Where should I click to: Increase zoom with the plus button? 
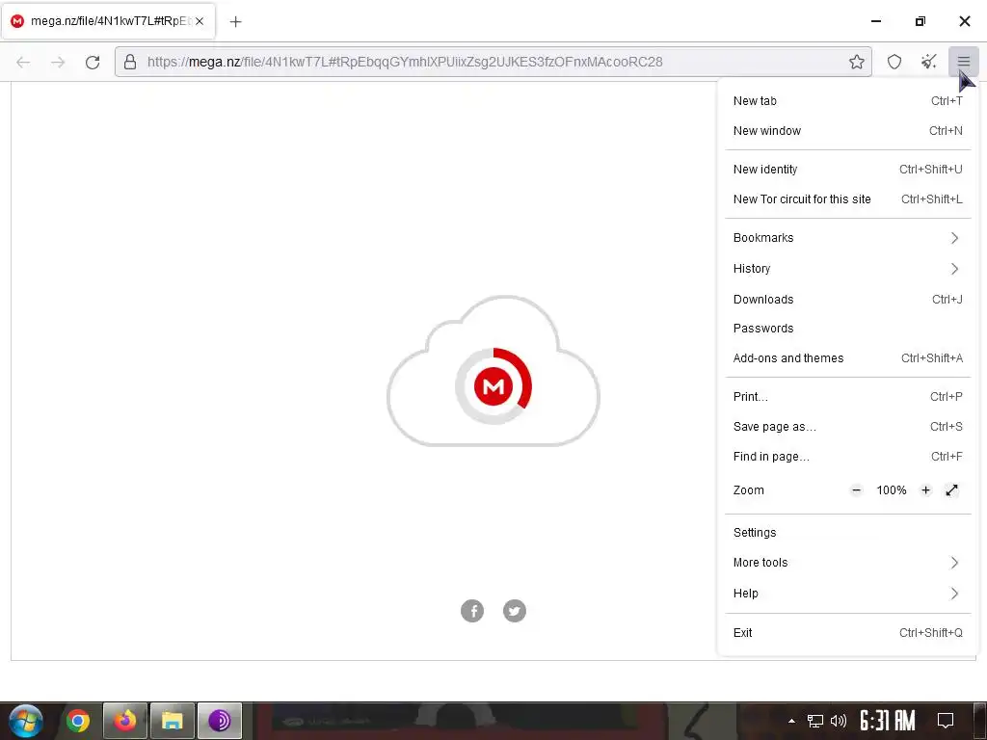click(925, 490)
